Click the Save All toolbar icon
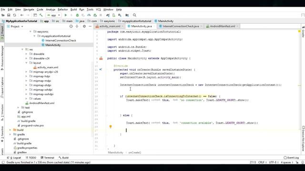The height and width of the screenshot is (171, 305). point(9,15)
